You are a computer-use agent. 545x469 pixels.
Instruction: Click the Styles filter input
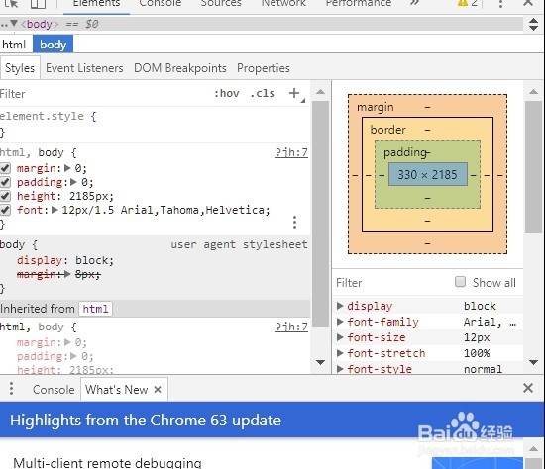point(104,94)
